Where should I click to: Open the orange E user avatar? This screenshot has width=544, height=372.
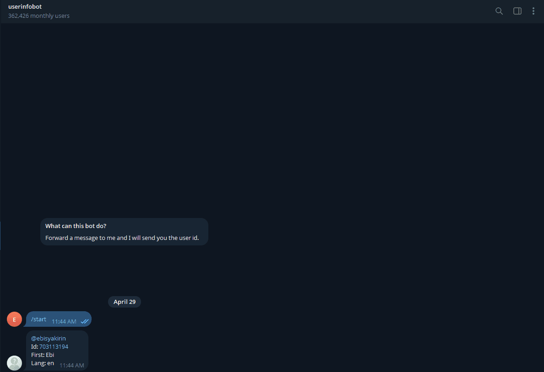coord(15,319)
